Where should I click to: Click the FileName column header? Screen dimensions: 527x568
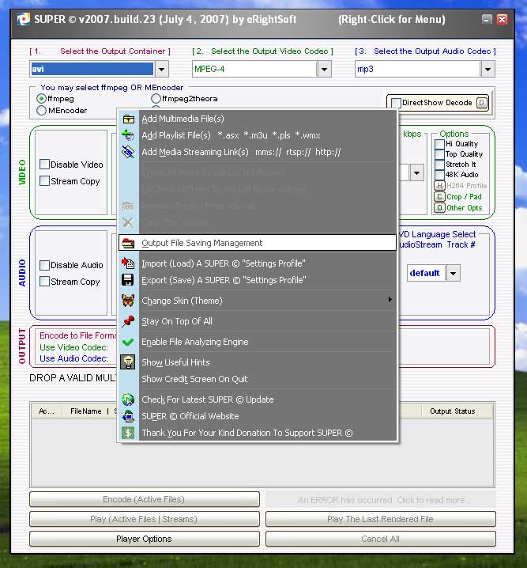[86, 411]
